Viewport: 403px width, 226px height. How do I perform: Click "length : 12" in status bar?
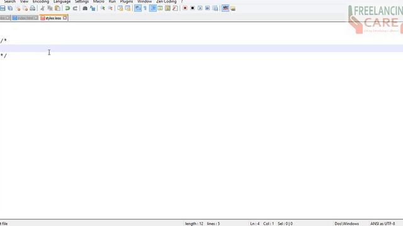pos(194,223)
